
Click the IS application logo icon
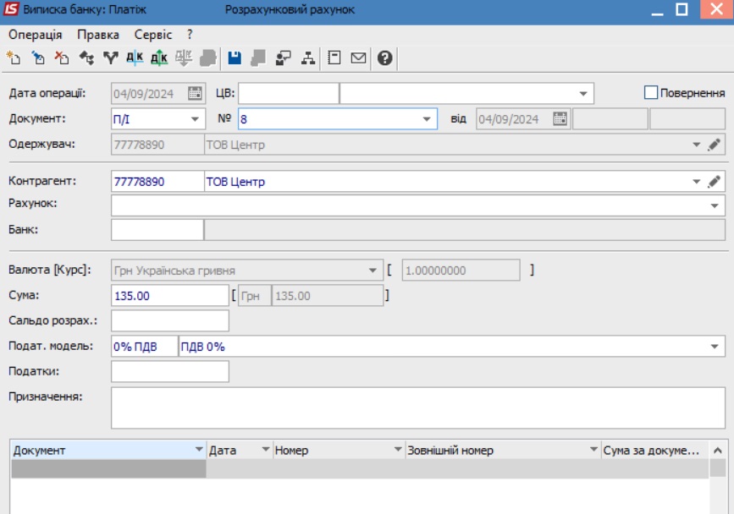[x=10, y=9]
